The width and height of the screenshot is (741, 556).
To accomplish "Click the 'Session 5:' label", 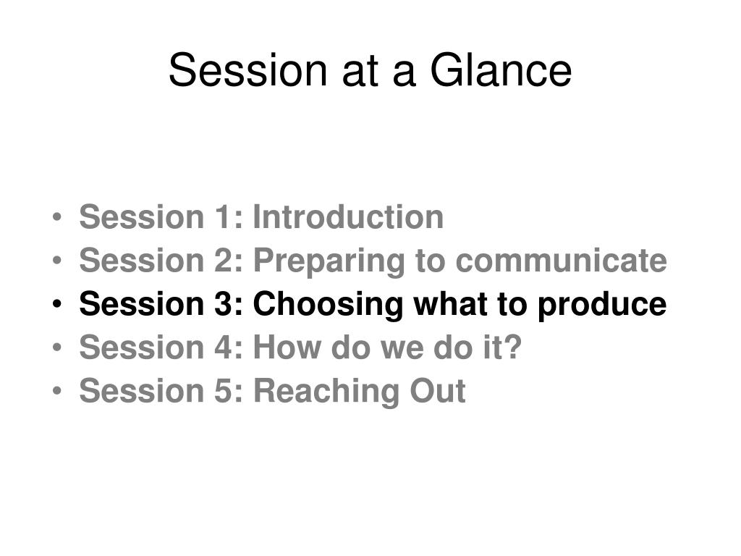I will (x=161, y=391).
